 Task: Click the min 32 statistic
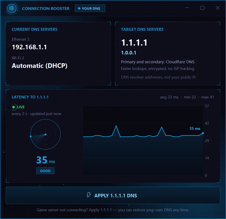[190, 97]
